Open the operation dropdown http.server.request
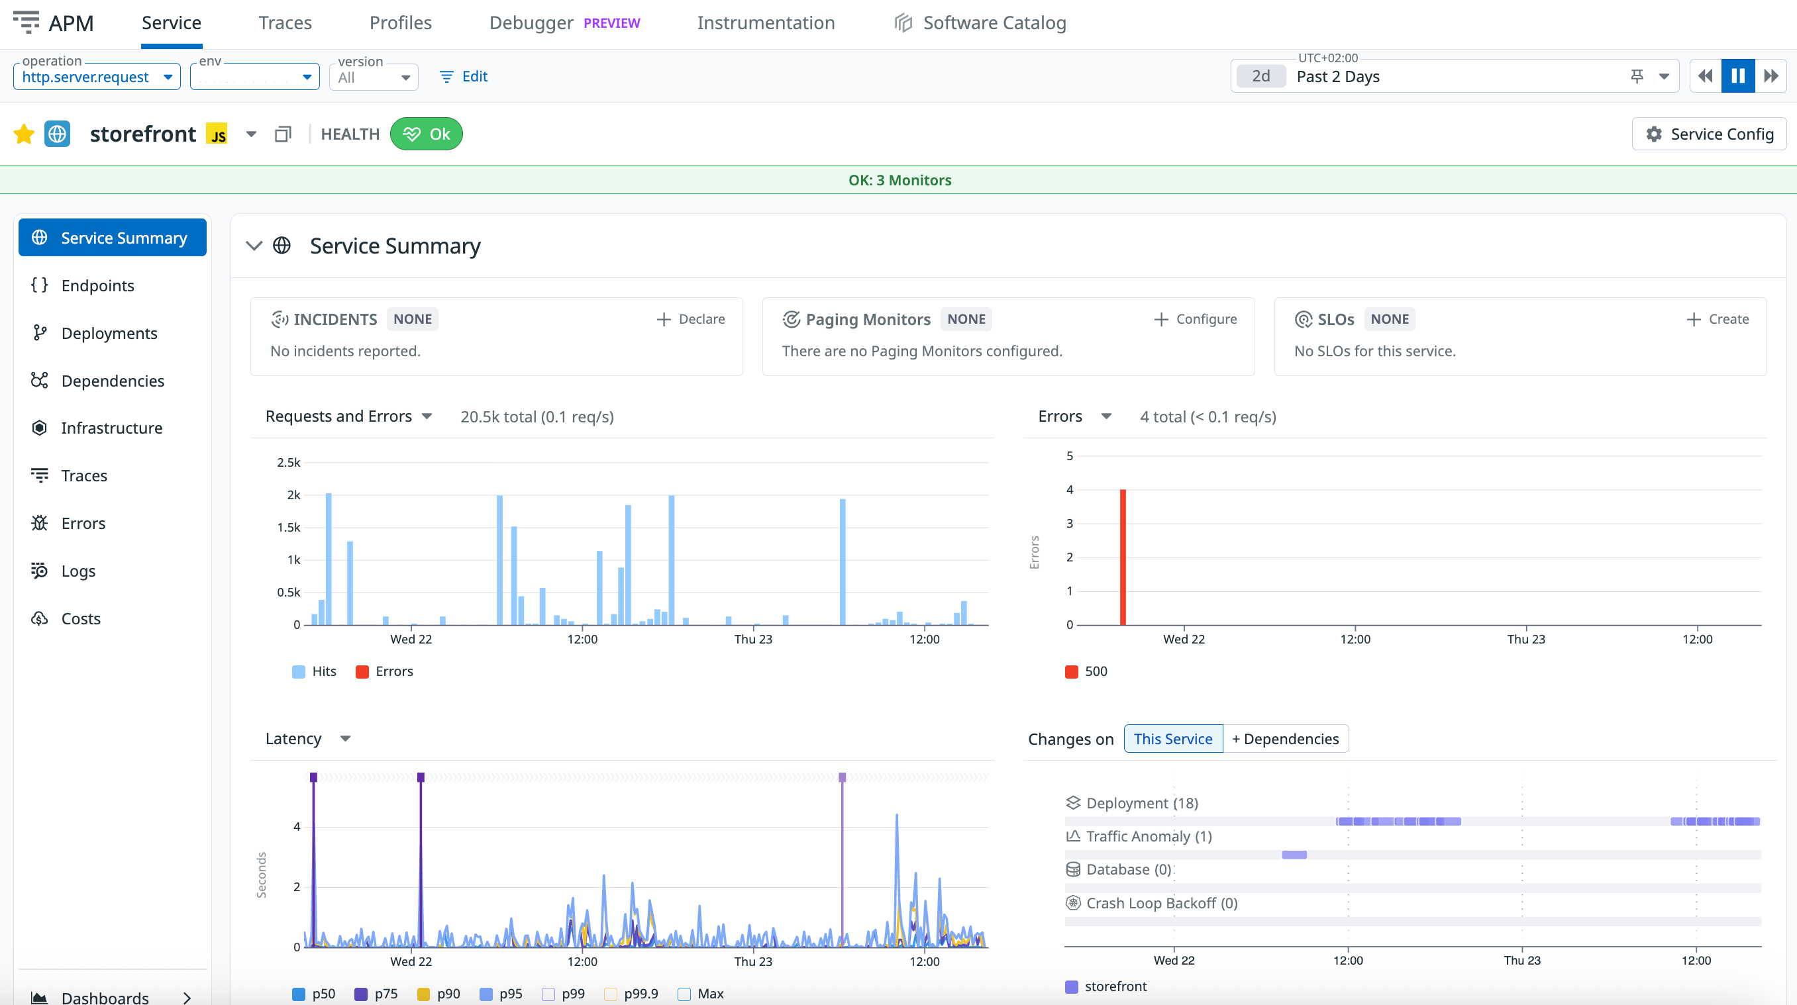 click(x=97, y=77)
